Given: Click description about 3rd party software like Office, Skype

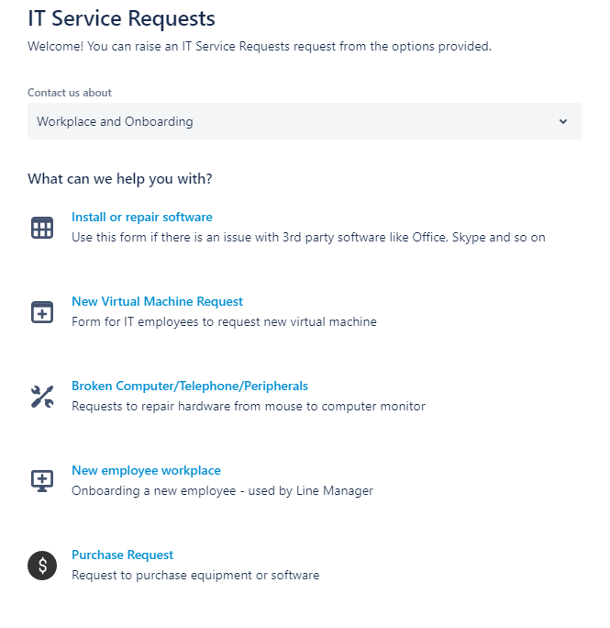Looking at the screenshot, I should click(308, 238).
